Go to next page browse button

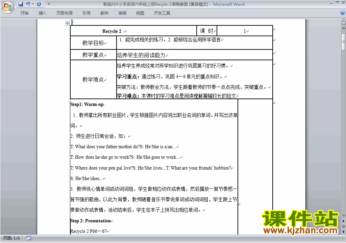(x=343, y=231)
